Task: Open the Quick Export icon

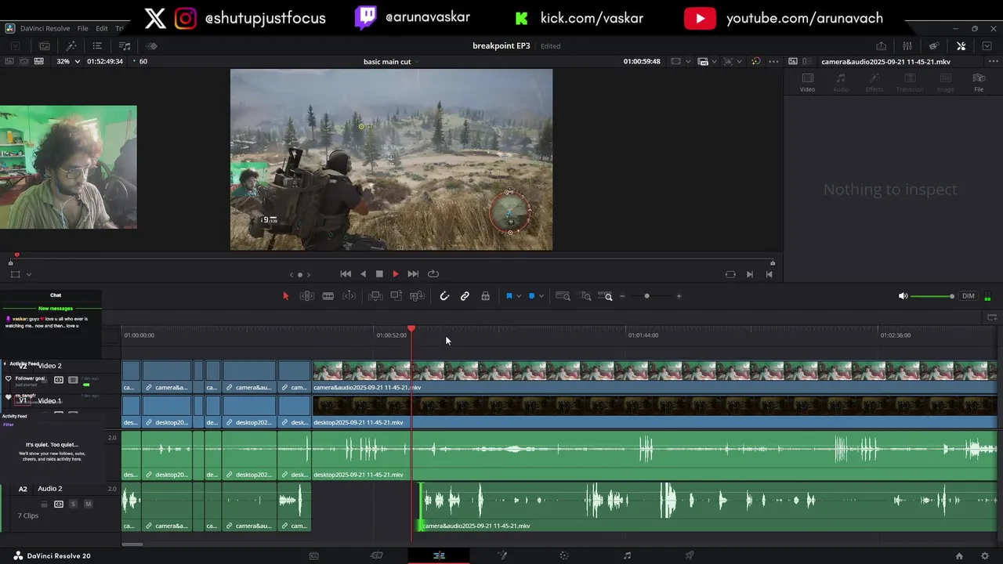Action: 881,46
